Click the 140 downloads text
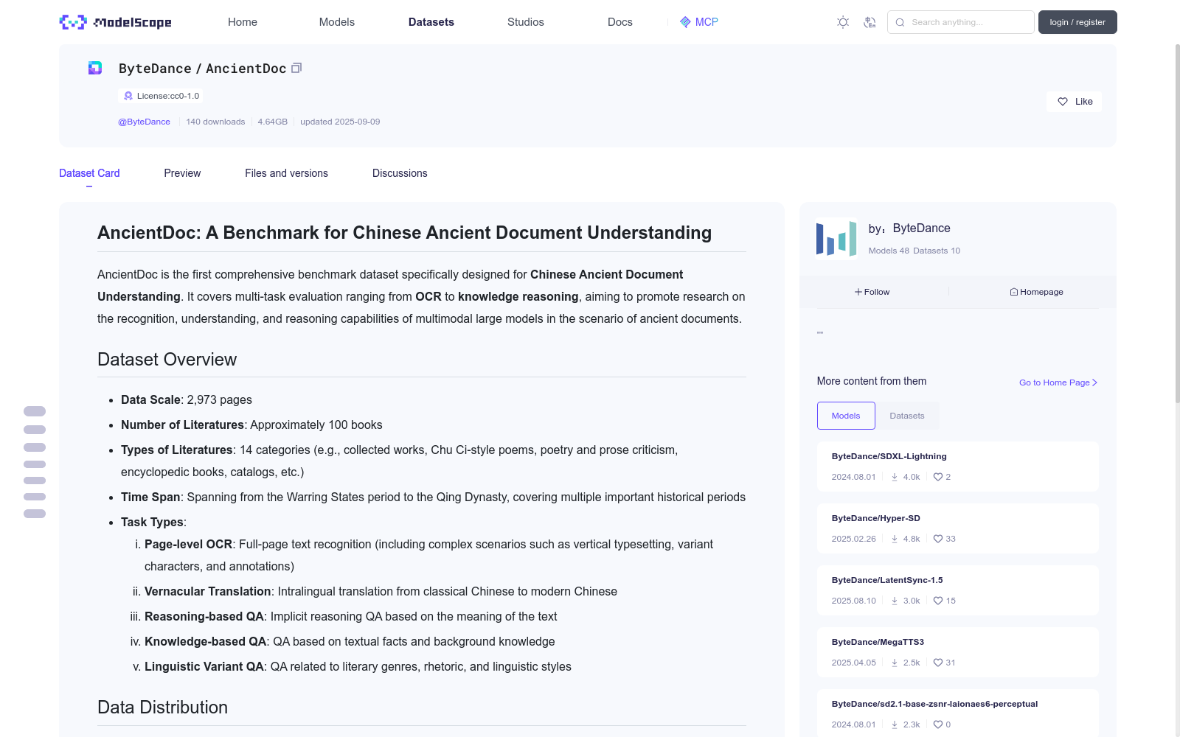Viewport: 1180px width, 737px height. [x=215, y=122]
